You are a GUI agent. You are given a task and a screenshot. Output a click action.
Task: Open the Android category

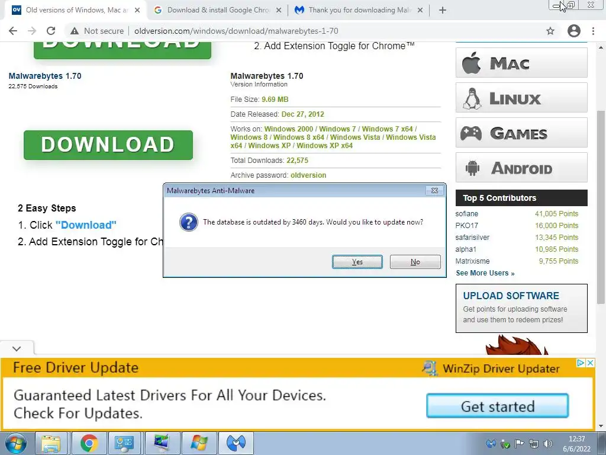click(521, 168)
